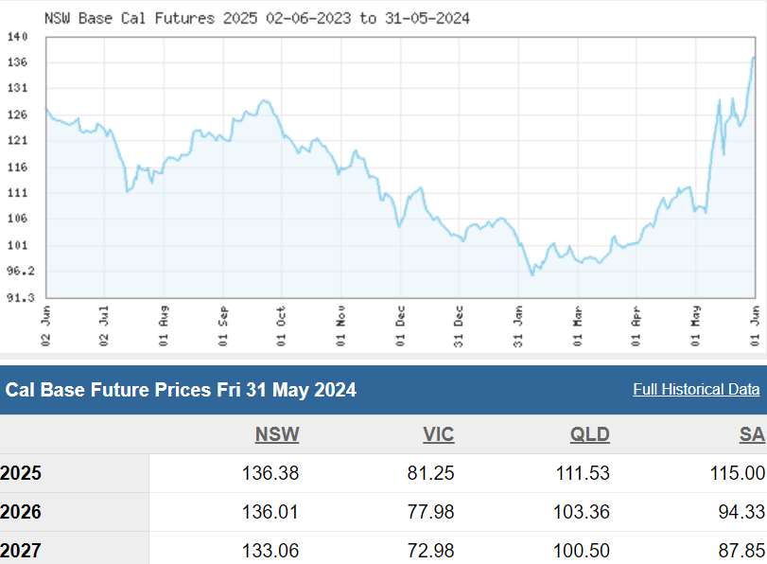Click the Cal Base Future Prices heading
Image resolution: width=767 pixels, height=564 pixels.
click(x=181, y=390)
